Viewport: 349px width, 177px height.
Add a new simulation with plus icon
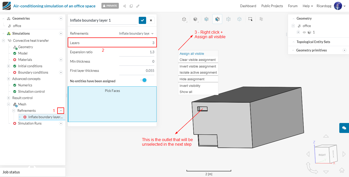pos(61,33)
